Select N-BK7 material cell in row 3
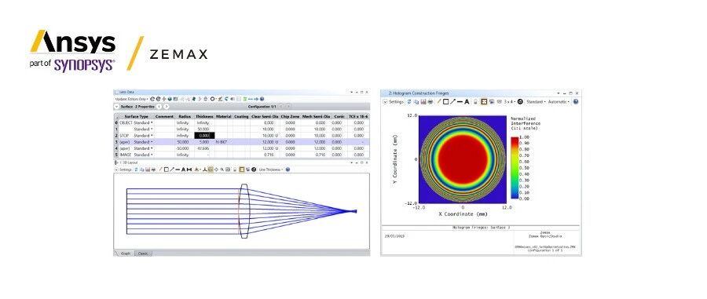 [x=221, y=142]
